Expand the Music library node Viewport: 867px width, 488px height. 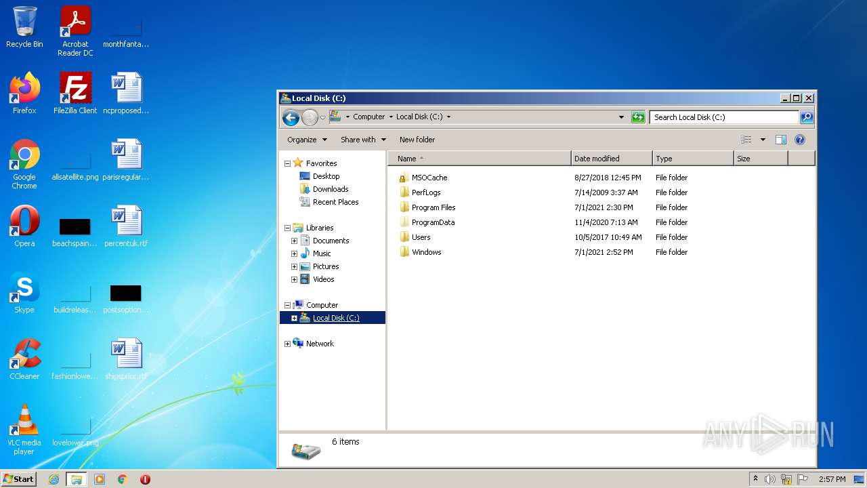[x=294, y=253]
